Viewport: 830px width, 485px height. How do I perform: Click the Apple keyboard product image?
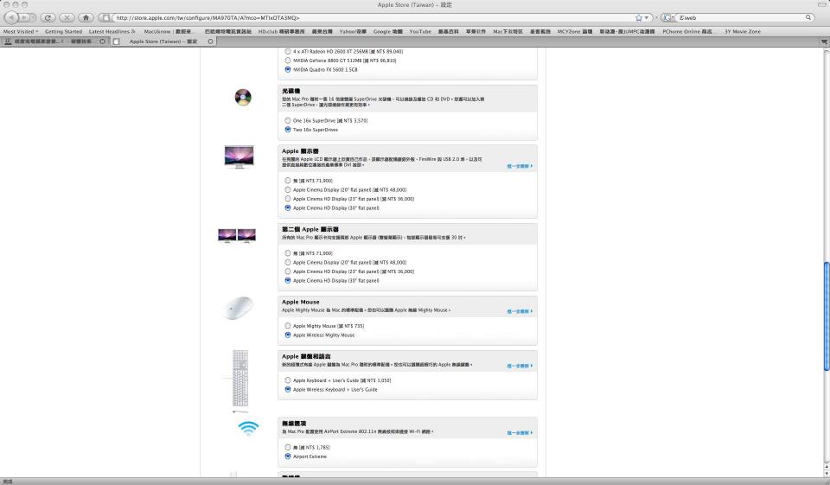click(x=240, y=378)
